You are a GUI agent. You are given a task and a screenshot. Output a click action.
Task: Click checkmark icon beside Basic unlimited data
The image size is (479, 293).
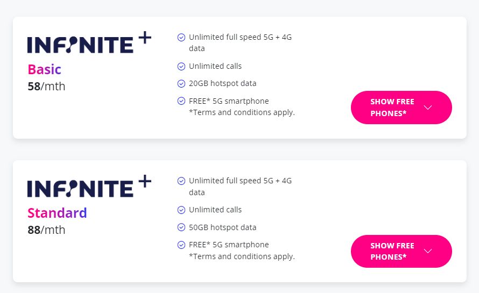click(x=181, y=37)
